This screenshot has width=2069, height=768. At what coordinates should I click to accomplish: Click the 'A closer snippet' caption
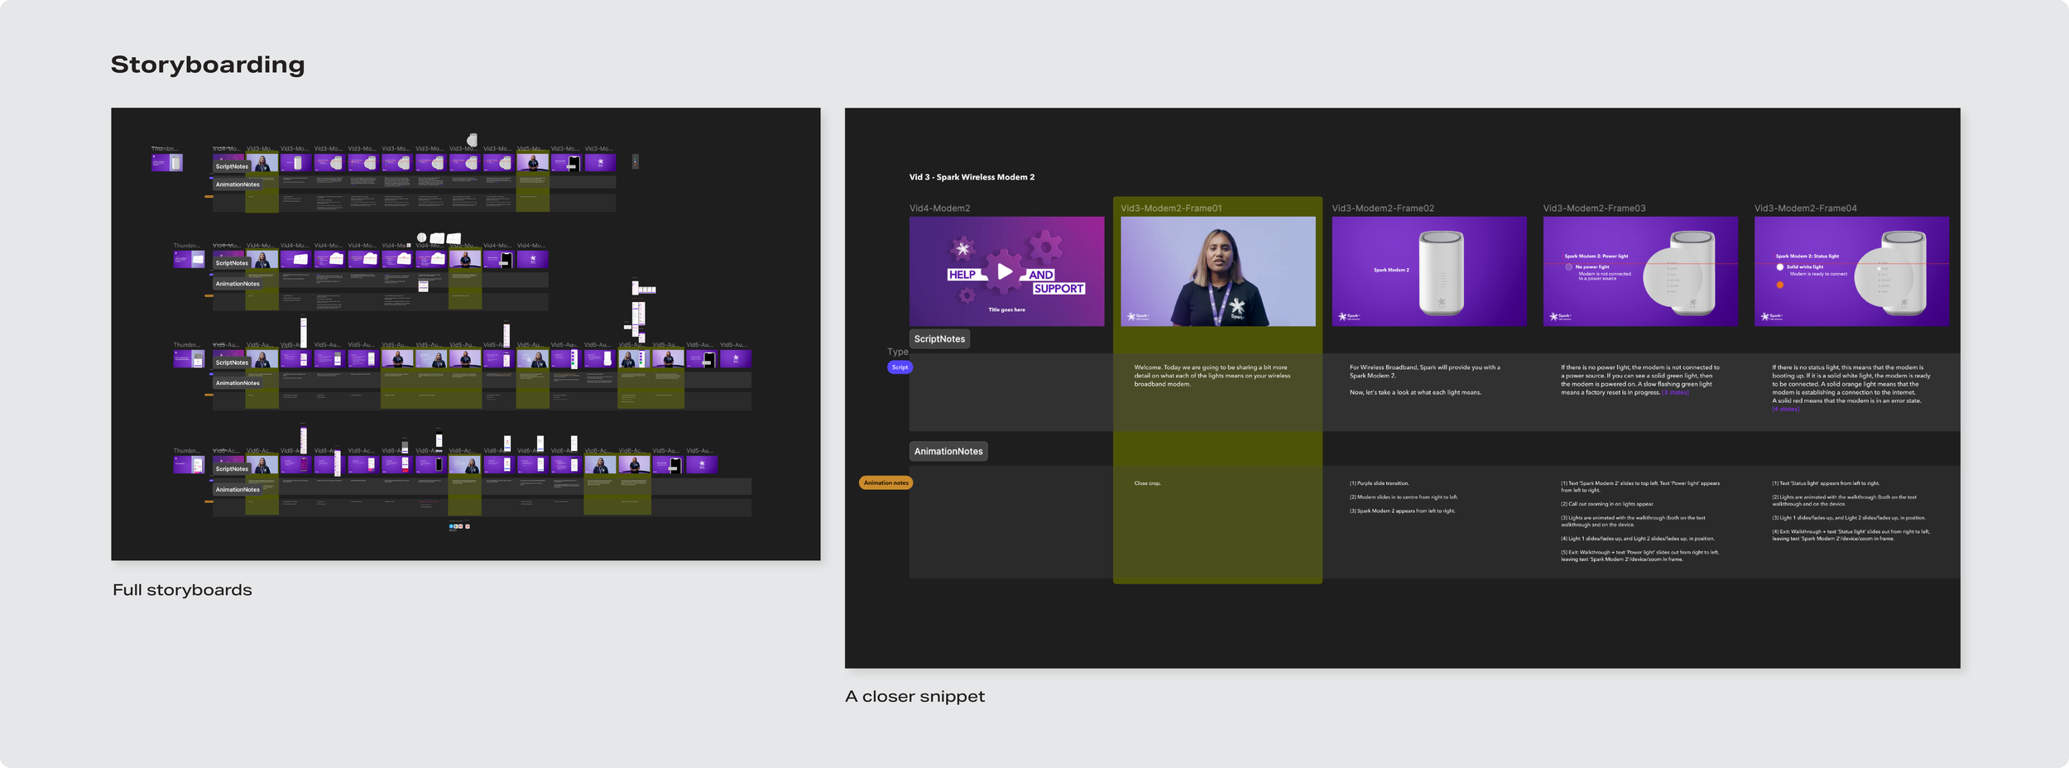915,697
